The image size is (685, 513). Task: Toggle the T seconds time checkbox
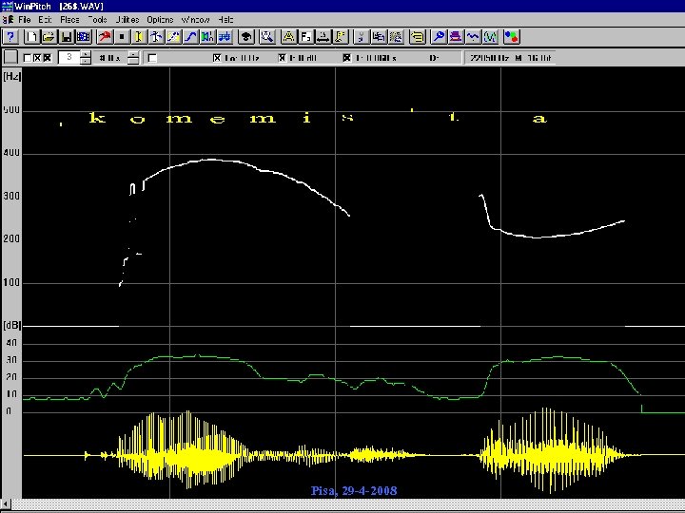[347, 58]
